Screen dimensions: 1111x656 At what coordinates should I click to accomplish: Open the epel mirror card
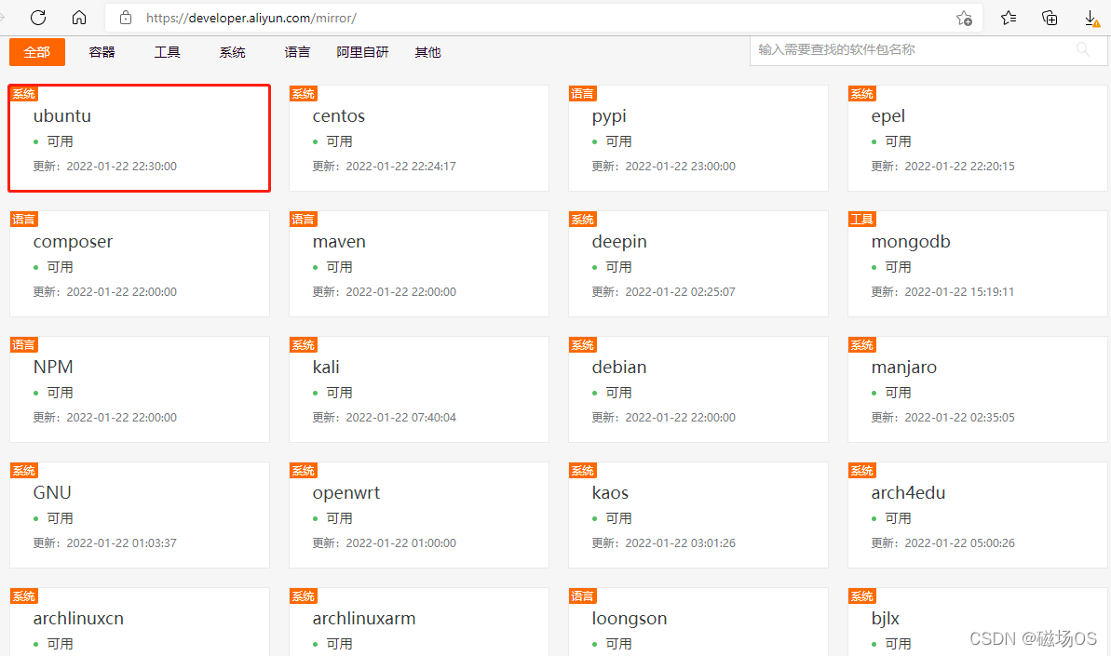pos(978,138)
